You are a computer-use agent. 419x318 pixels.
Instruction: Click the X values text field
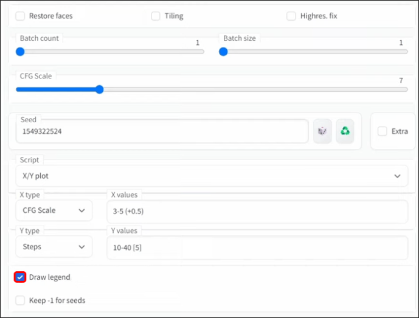257,211
